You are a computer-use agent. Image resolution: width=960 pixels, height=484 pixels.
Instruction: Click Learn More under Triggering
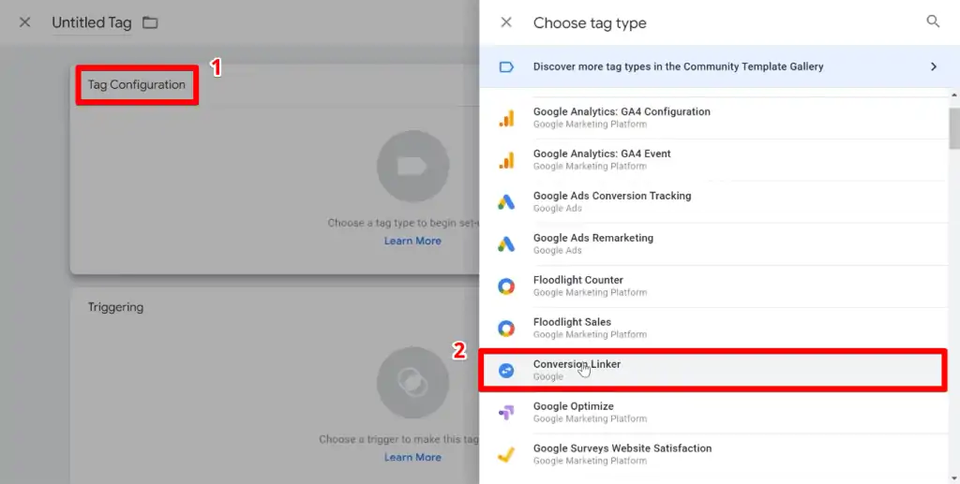[412, 457]
